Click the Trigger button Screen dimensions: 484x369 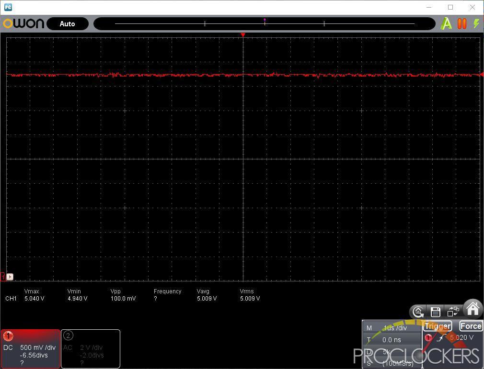pos(438,326)
